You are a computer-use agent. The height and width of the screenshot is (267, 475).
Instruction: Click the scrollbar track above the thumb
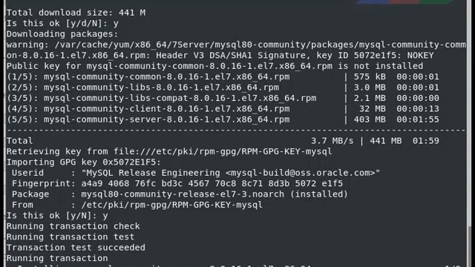[471, 113]
